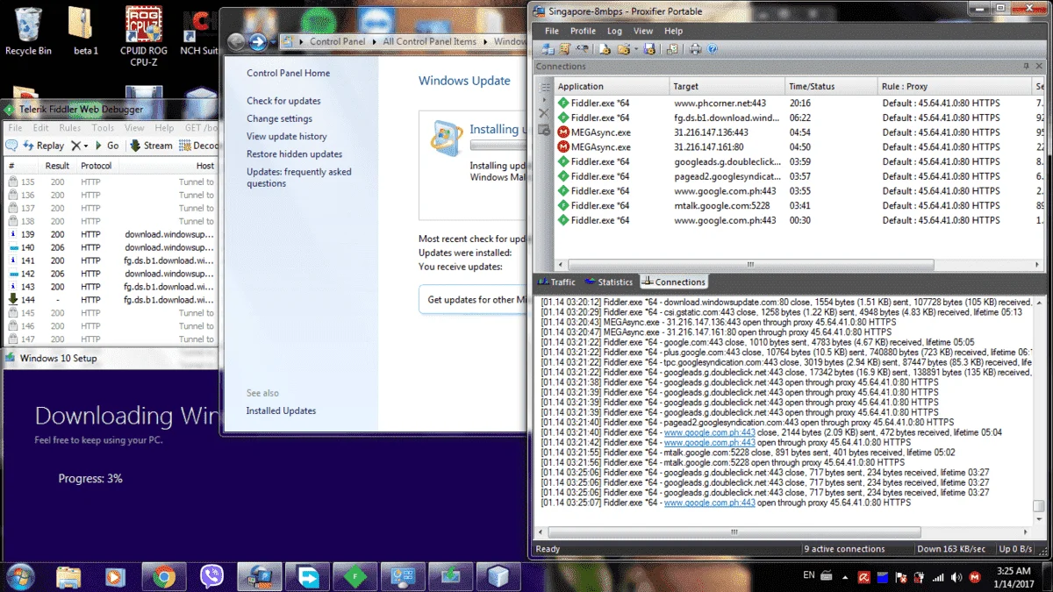Select the www.phcorner.net:443 connection row
This screenshot has width=1053, height=592.
[800, 103]
